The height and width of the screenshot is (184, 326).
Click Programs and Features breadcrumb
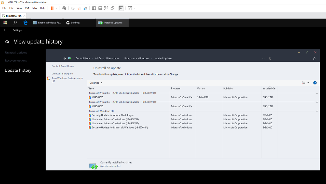tap(137, 59)
